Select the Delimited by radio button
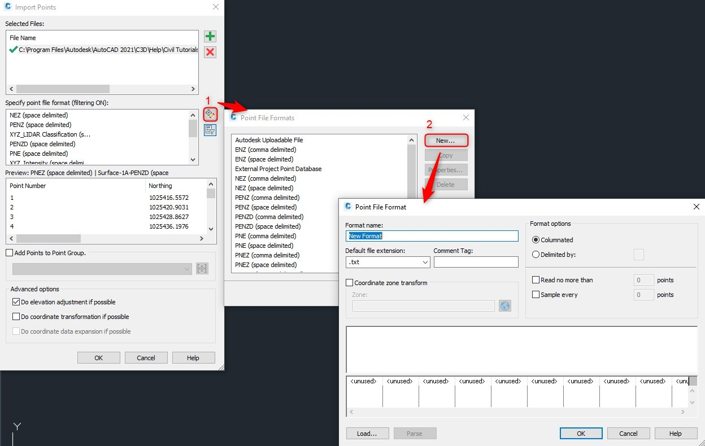705x446 pixels. [537, 254]
